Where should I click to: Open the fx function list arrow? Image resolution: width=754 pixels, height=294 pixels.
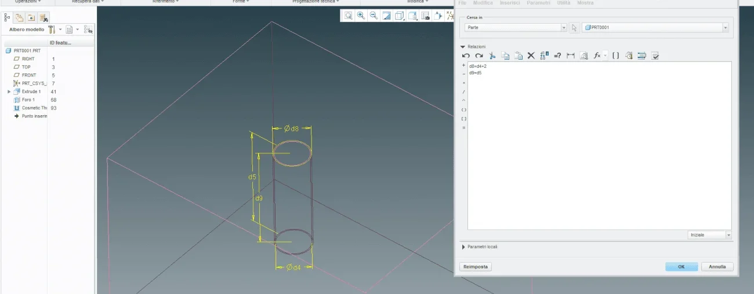pyautogui.click(x=605, y=56)
